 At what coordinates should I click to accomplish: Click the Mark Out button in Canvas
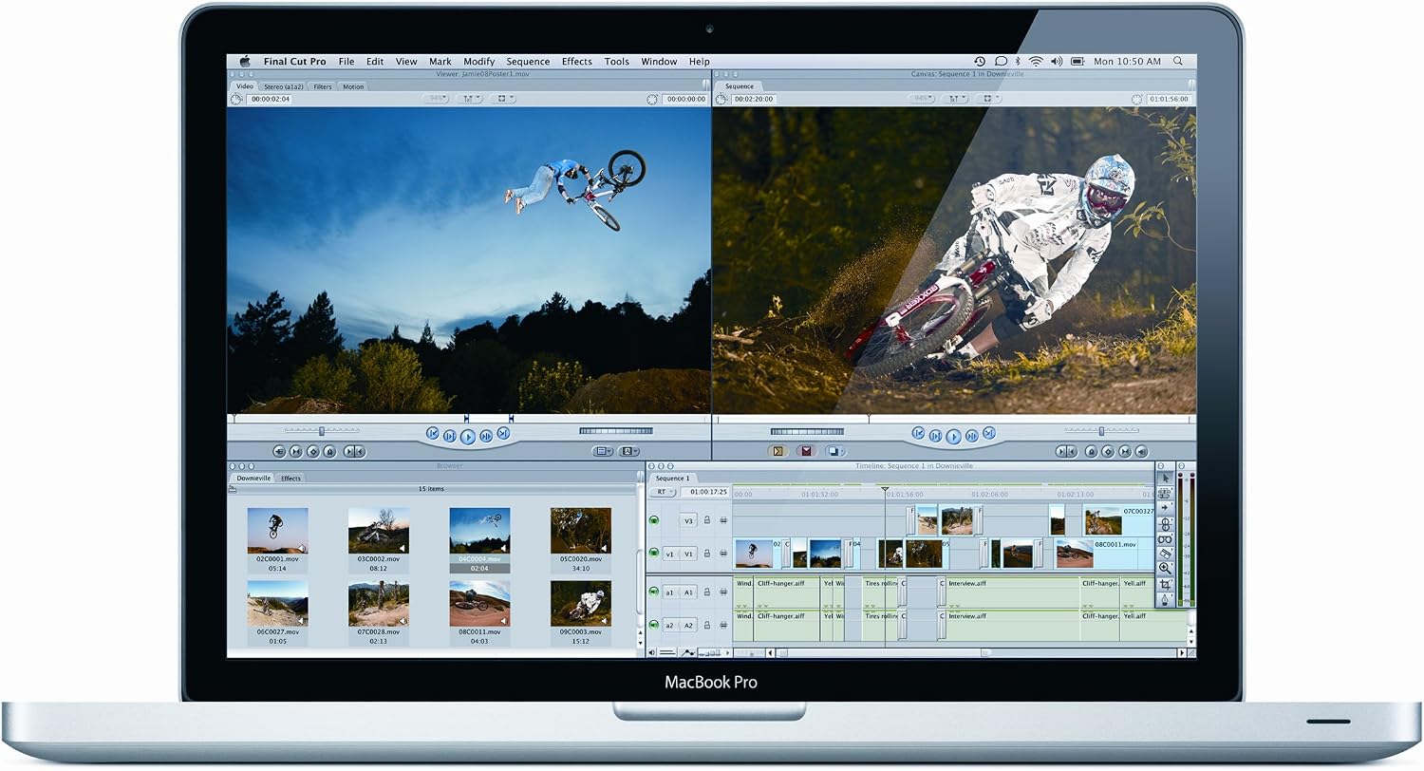(1072, 451)
